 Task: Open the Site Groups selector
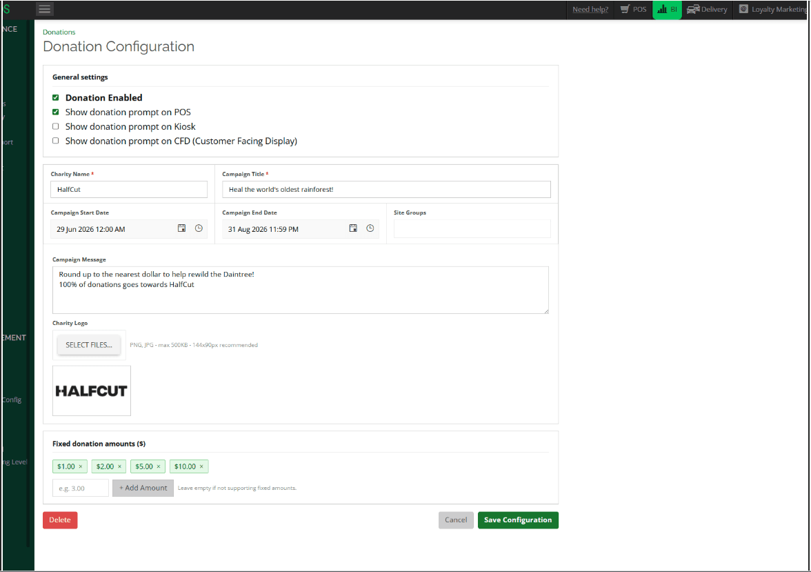[x=472, y=229]
